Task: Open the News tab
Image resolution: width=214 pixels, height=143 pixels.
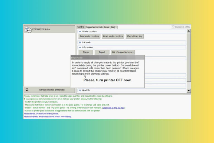Action: [x=106, y=27]
